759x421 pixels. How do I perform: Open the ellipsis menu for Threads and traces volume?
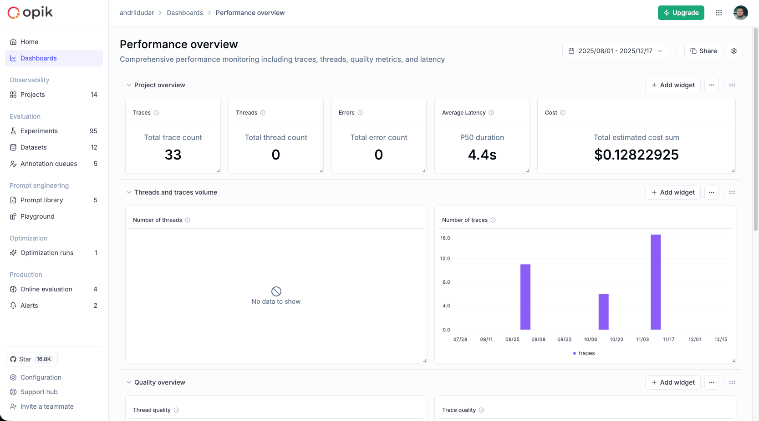[x=712, y=192]
